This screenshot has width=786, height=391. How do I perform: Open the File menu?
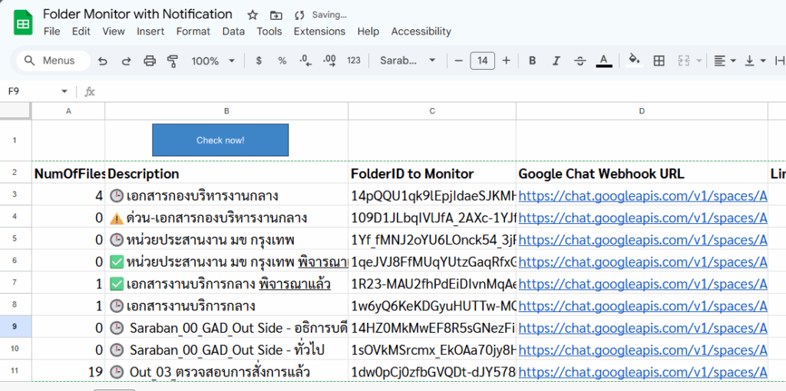coord(51,31)
